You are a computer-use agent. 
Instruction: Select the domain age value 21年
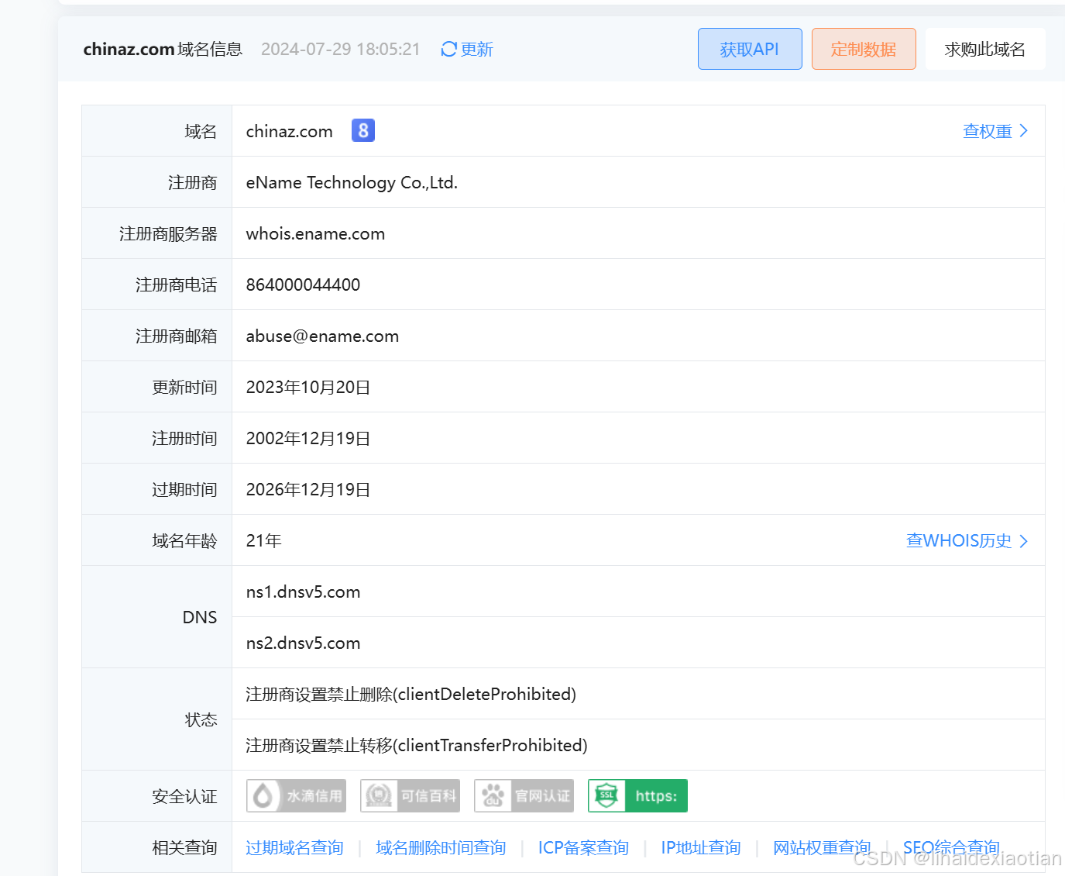tap(263, 540)
